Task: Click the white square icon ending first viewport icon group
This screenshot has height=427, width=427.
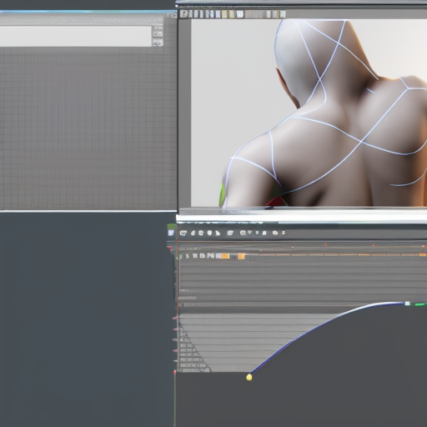Action: (240, 14)
